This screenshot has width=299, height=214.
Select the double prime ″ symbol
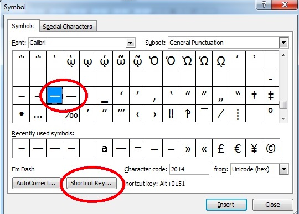point(105,113)
